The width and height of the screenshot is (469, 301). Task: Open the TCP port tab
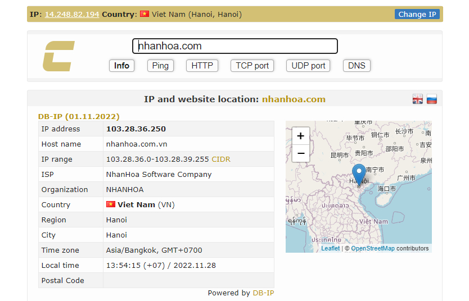point(252,66)
